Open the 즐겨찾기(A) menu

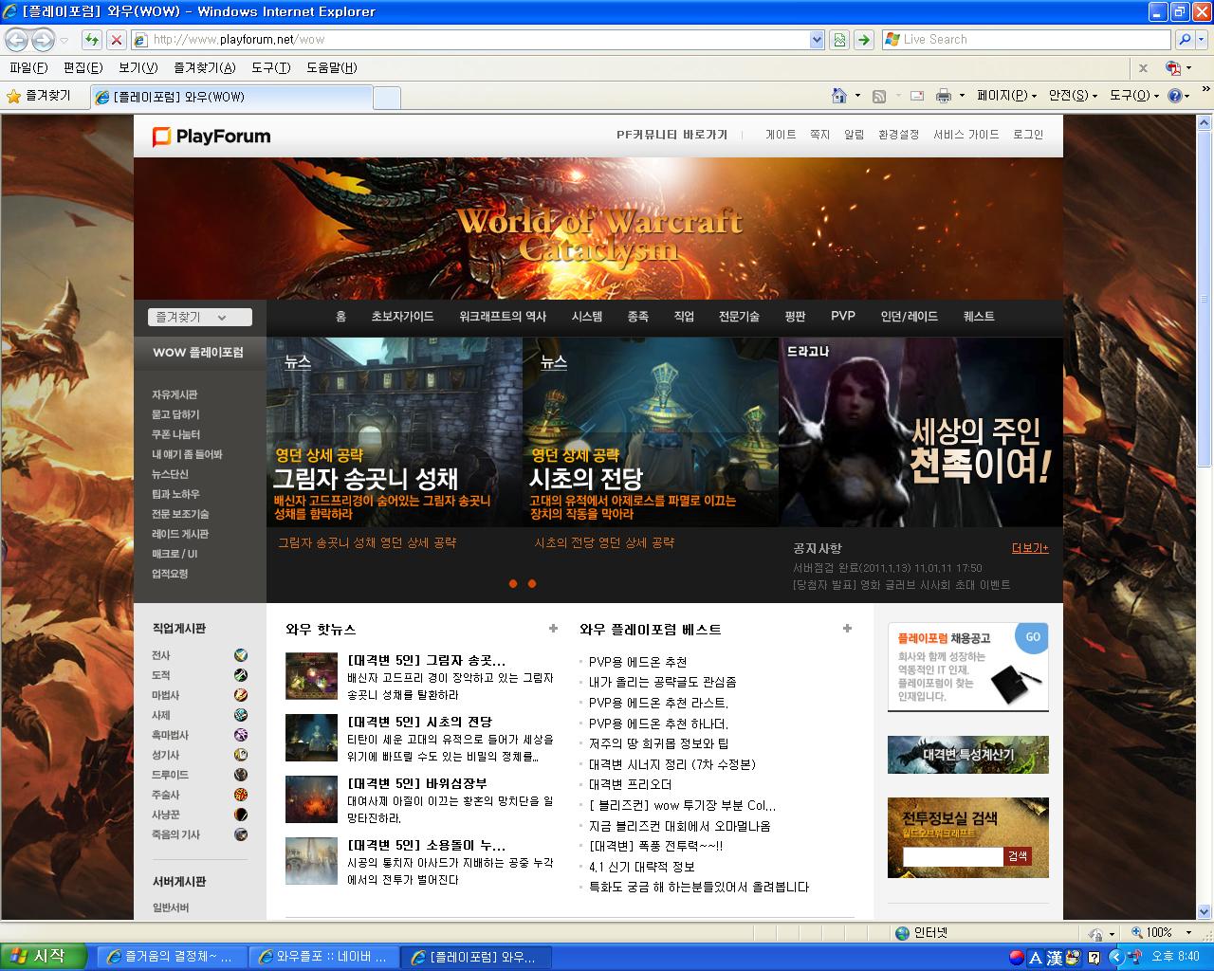[x=205, y=68]
